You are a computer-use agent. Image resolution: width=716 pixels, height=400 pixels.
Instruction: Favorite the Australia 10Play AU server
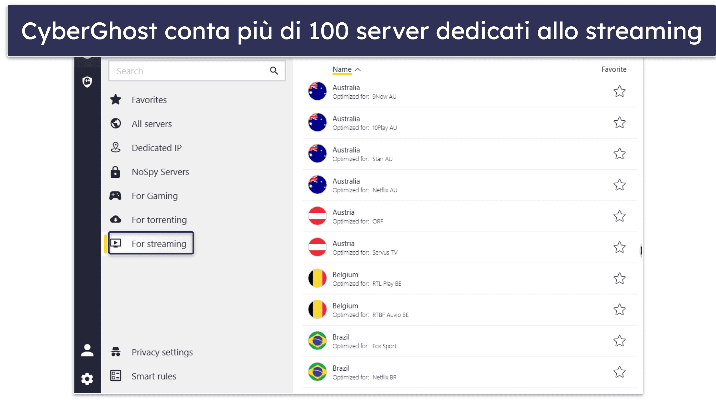click(x=619, y=122)
